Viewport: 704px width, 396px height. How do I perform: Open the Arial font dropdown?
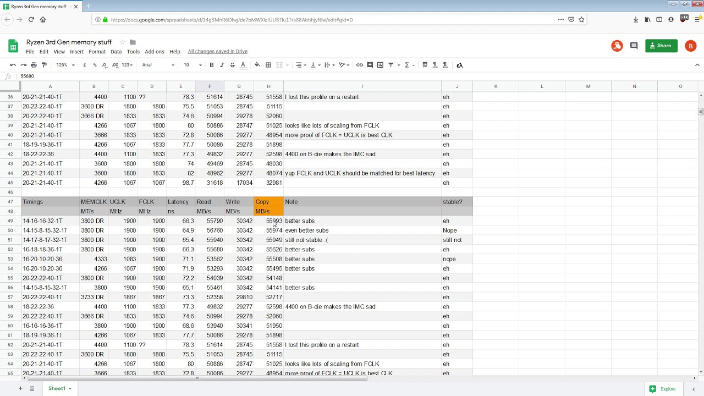click(x=158, y=65)
